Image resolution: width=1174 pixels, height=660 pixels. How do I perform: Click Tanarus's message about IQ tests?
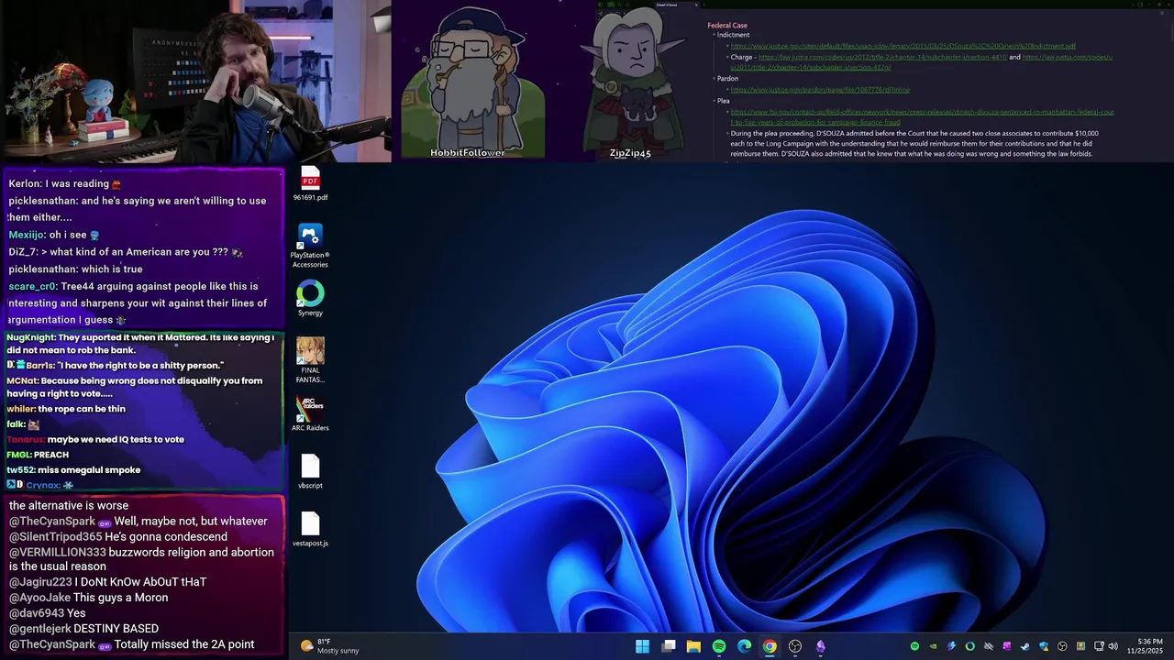point(95,439)
